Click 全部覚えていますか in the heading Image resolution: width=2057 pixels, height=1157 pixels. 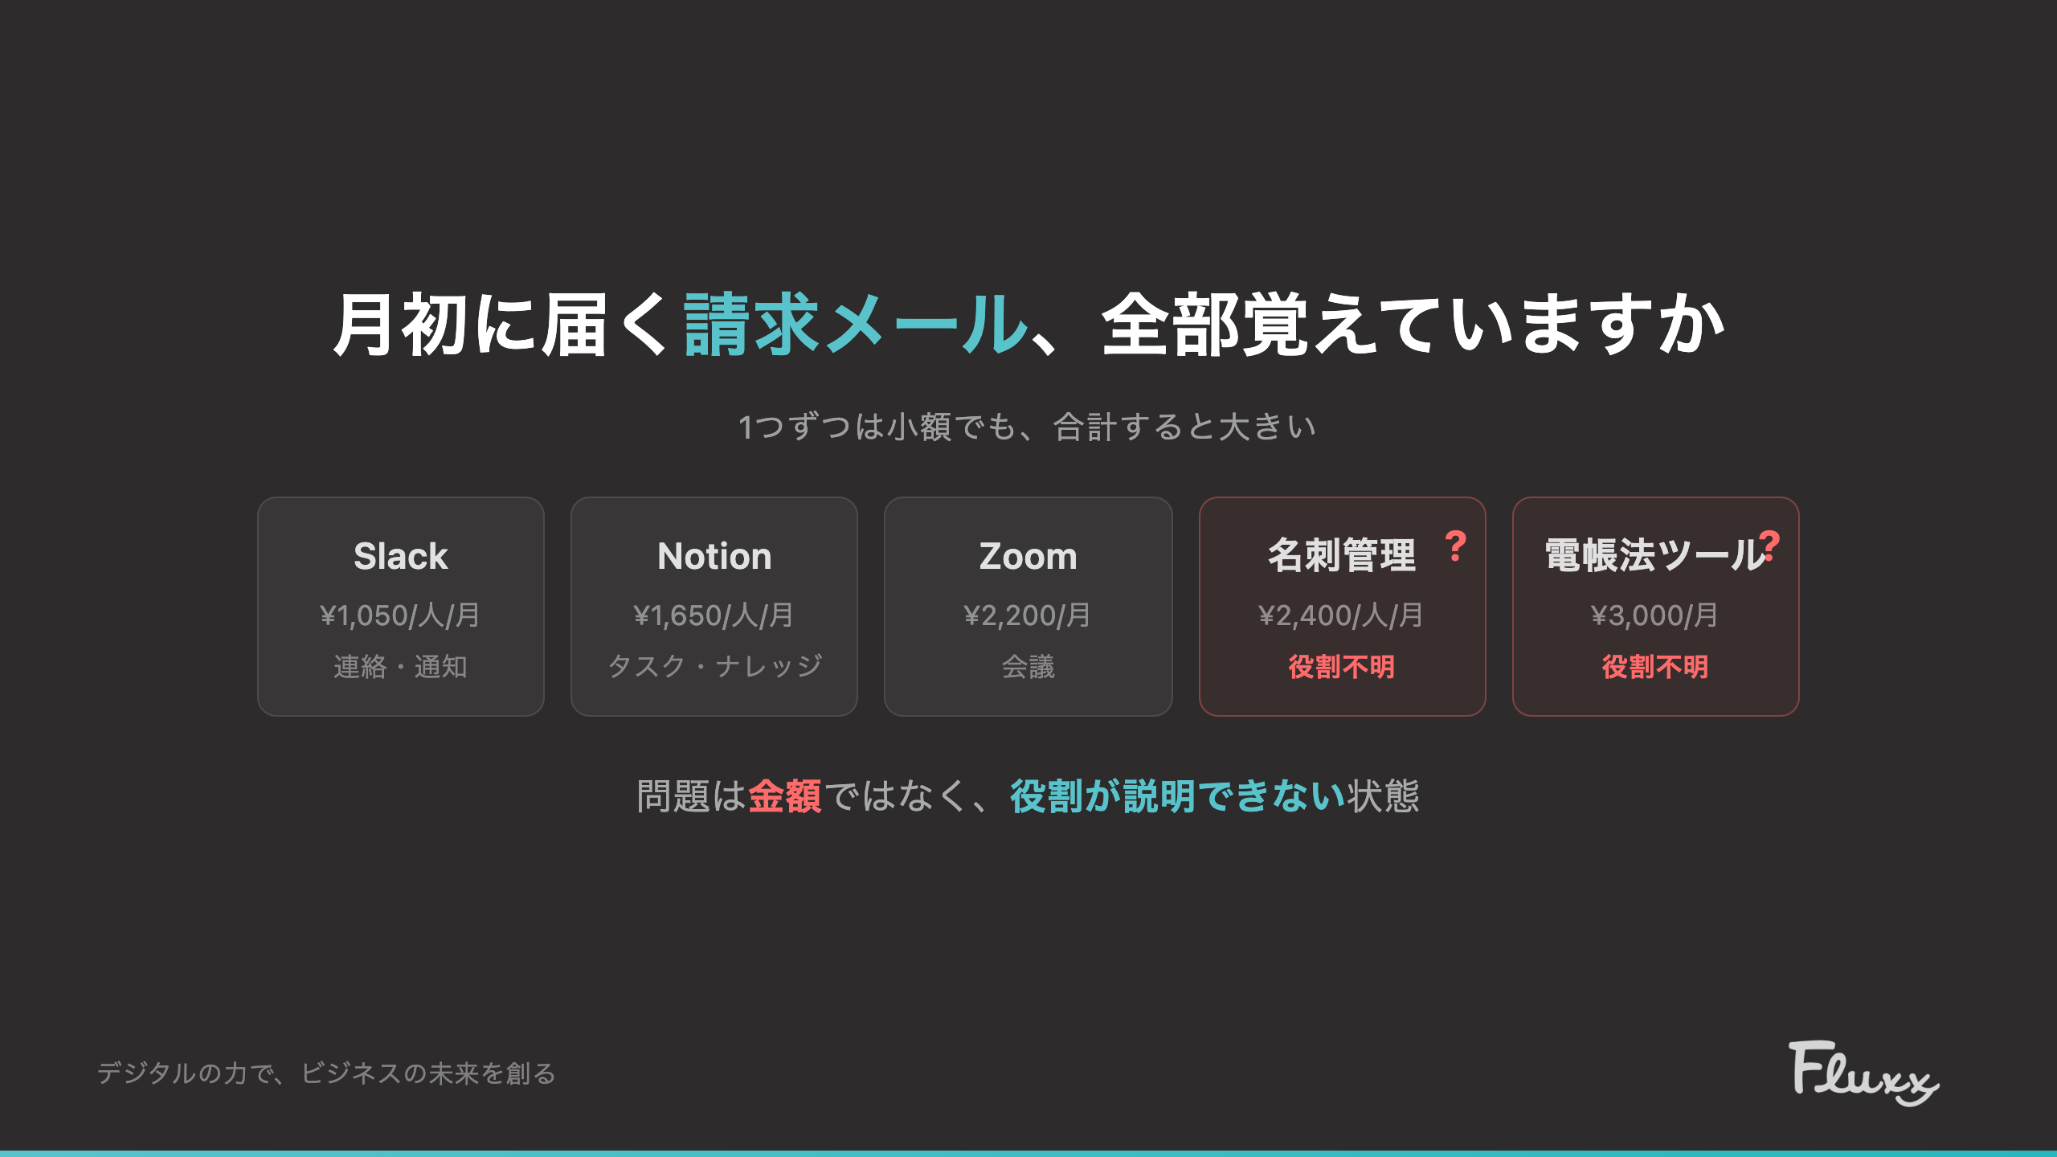click(x=1413, y=325)
